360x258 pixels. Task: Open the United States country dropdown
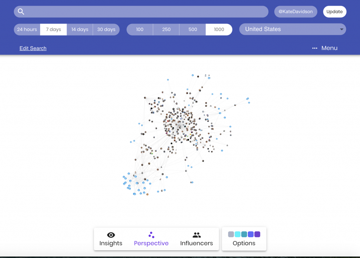[x=288, y=30]
